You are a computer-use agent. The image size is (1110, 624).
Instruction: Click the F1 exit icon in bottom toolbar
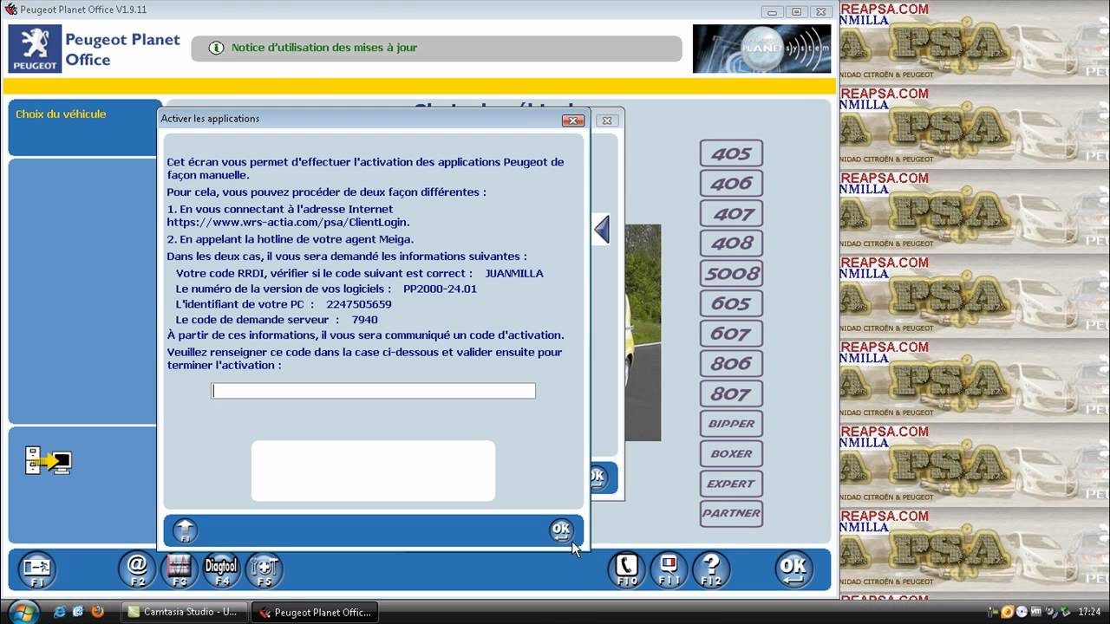(x=36, y=569)
